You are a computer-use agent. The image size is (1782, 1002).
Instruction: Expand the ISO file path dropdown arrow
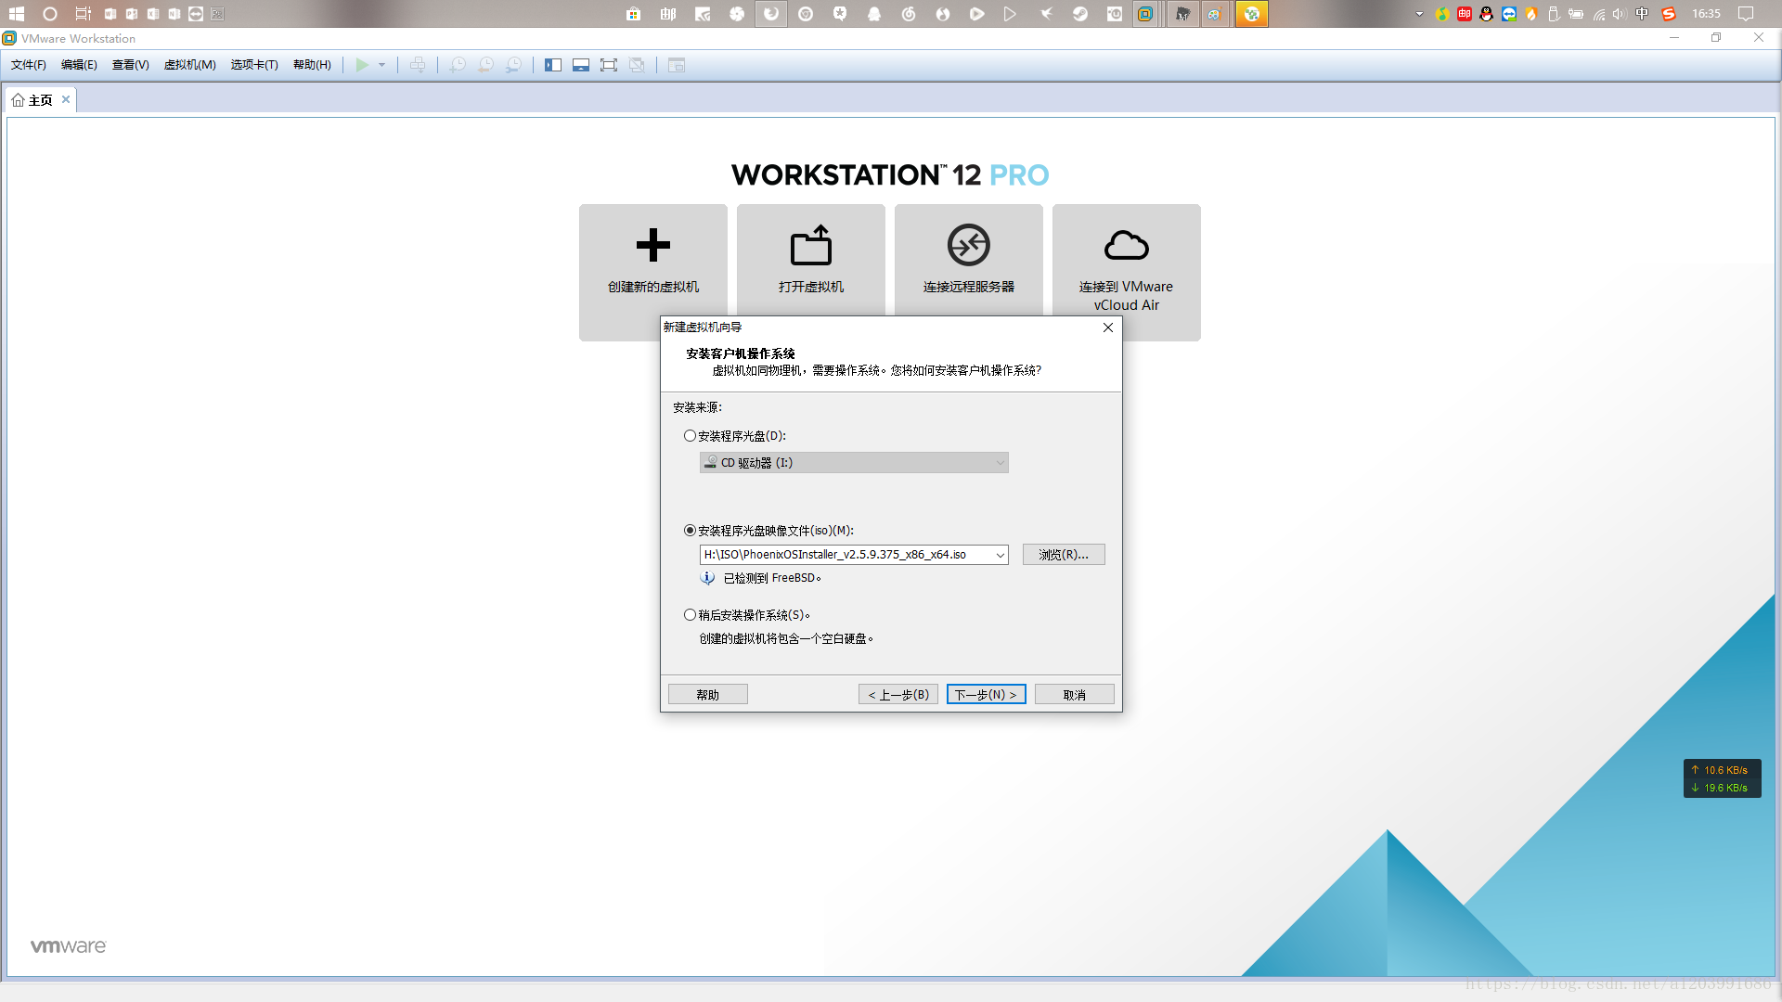[x=1000, y=555]
